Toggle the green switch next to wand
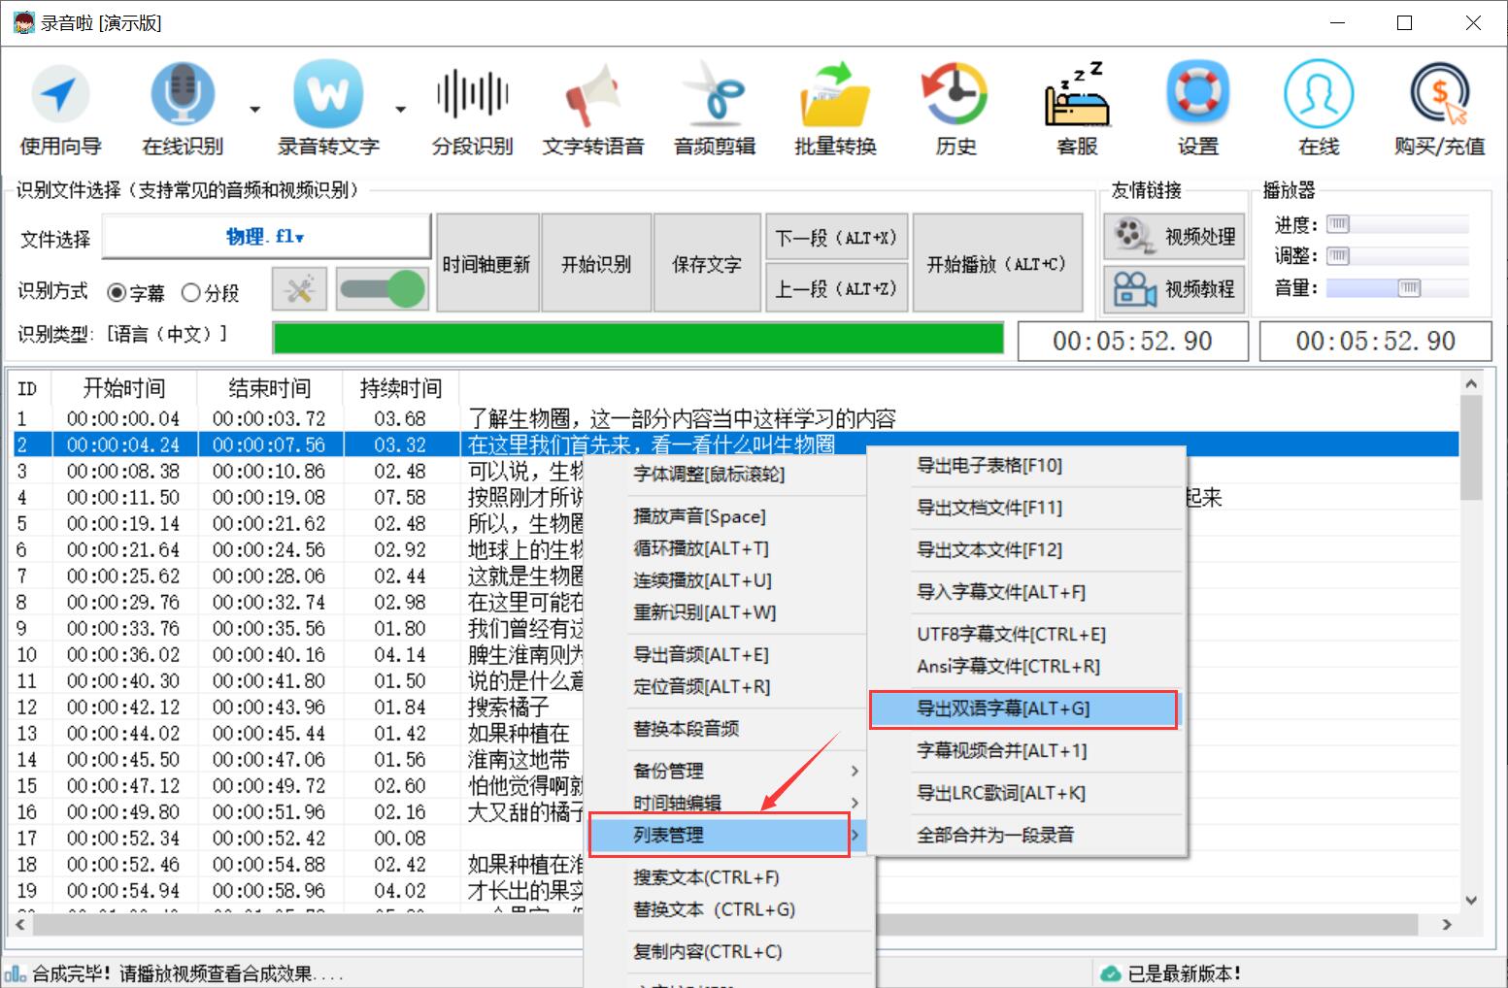The width and height of the screenshot is (1508, 988). [x=383, y=289]
